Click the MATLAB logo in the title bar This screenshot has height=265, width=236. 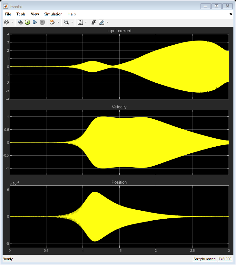pyautogui.click(x=6, y=6)
